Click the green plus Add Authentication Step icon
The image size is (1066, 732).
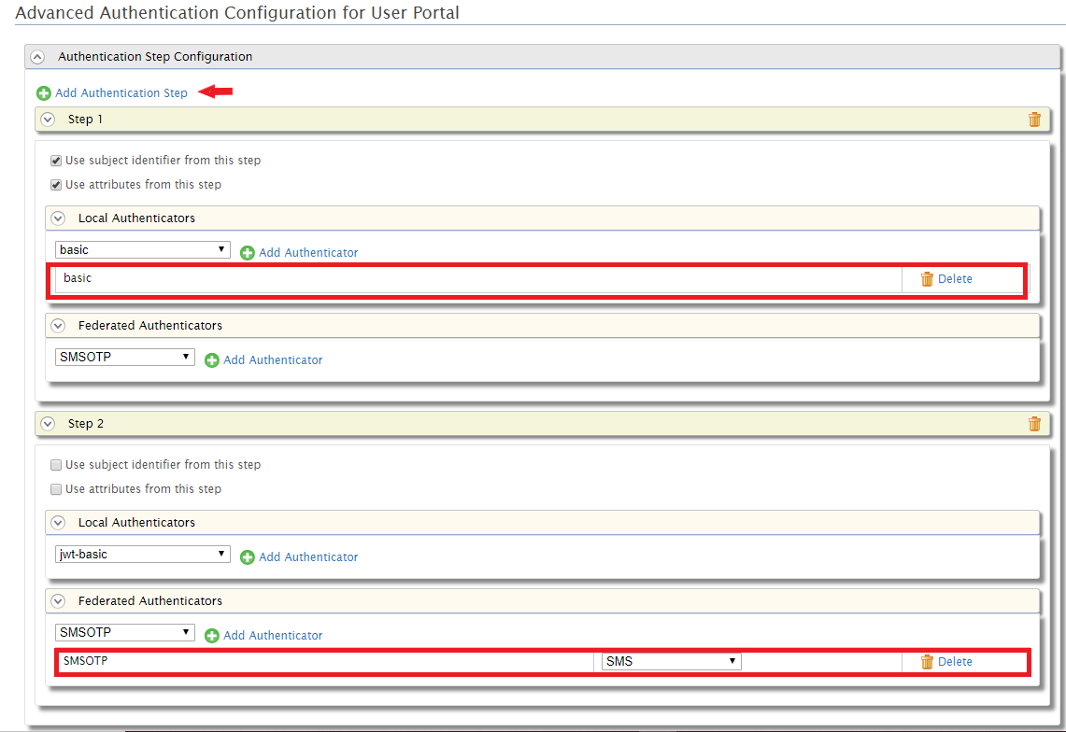(x=44, y=93)
